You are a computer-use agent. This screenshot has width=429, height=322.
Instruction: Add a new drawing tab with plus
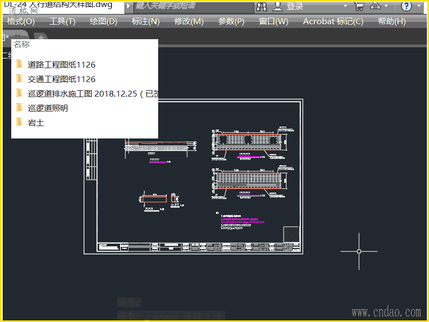tap(41, 38)
